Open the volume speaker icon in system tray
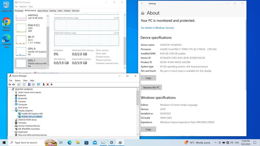The width and height of the screenshot is (260, 146). (x=232, y=143)
